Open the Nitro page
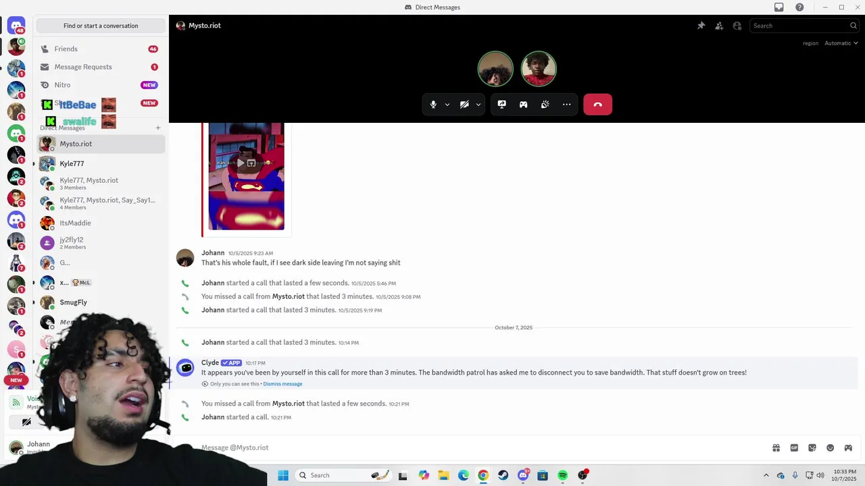Image resolution: width=865 pixels, height=486 pixels. coord(101,85)
